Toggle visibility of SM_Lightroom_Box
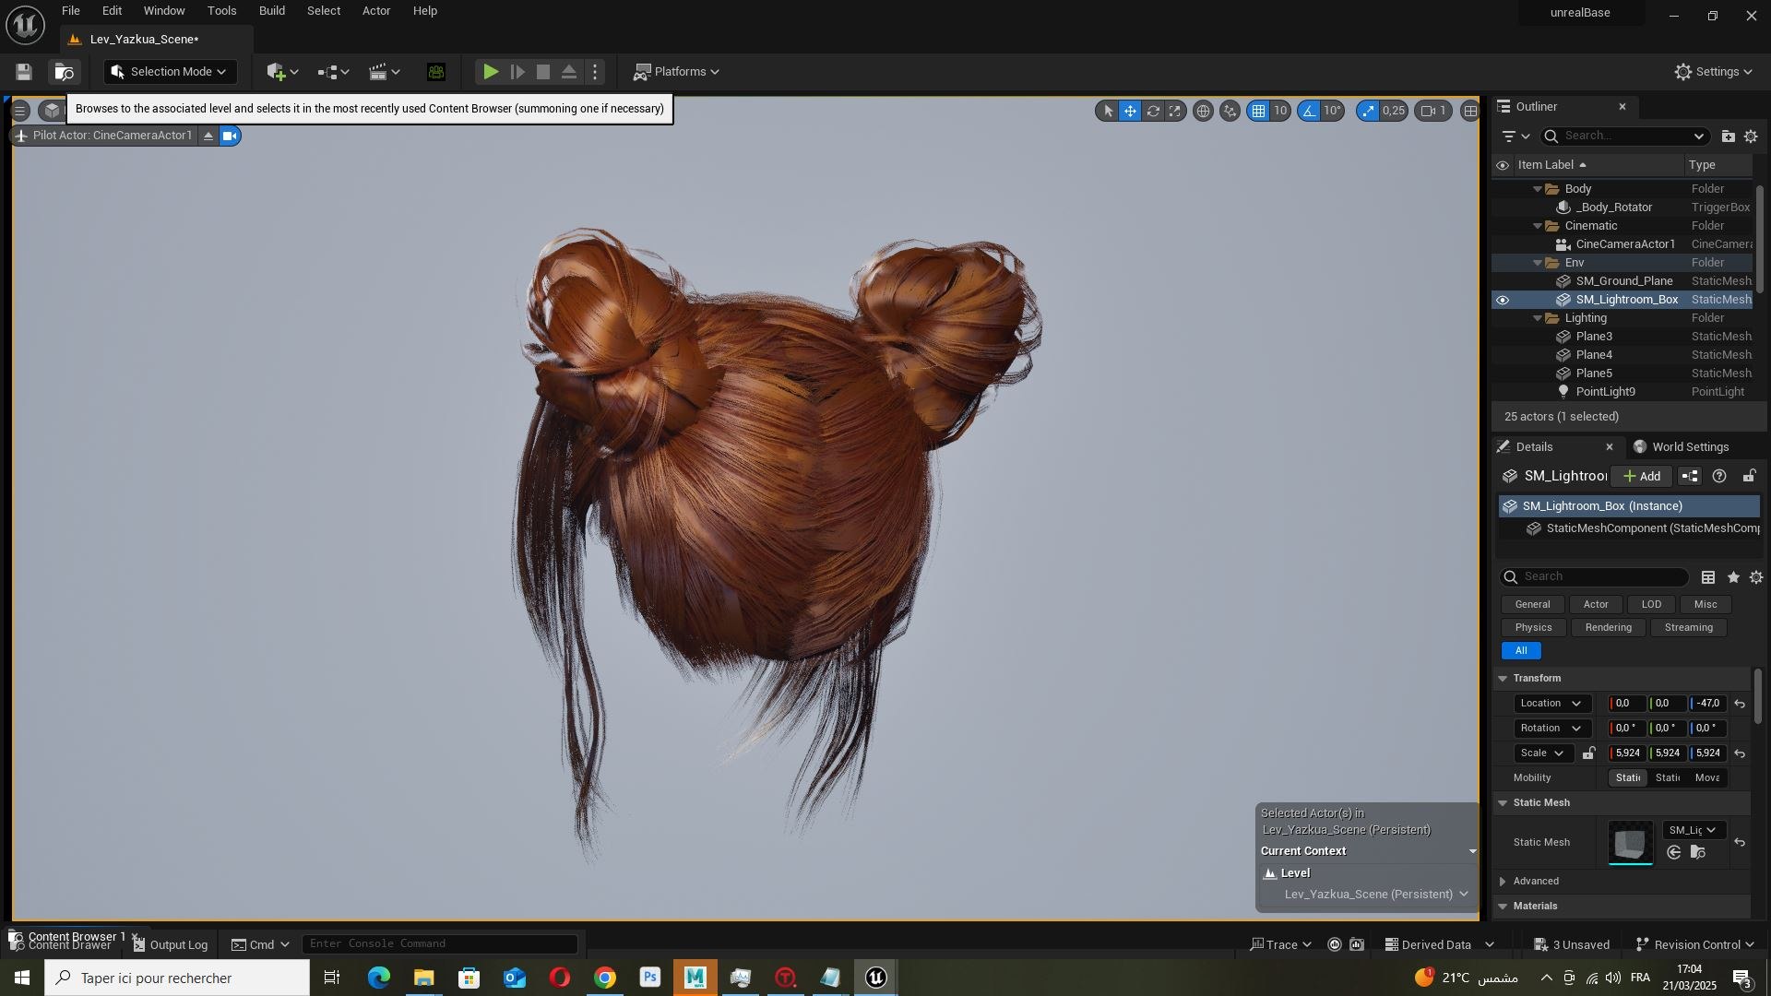The height and width of the screenshot is (996, 1771). pyautogui.click(x=1503, y=300)
